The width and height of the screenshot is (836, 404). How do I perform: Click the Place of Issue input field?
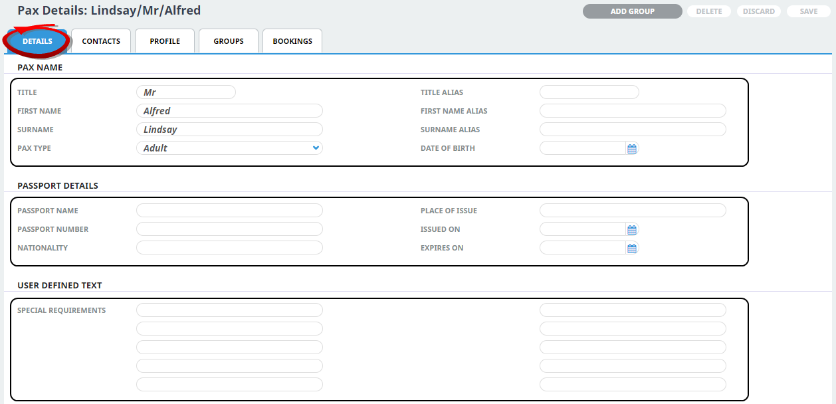click(633, 211)
